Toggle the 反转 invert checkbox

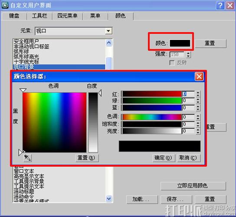pos(172,62)
